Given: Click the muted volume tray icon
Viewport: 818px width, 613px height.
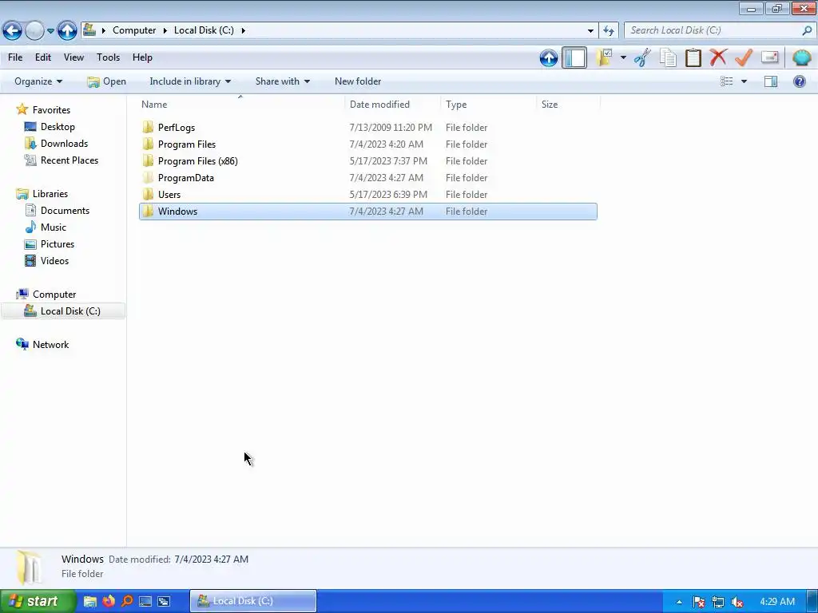Looking at the screenshot, I should coord(737,602).
